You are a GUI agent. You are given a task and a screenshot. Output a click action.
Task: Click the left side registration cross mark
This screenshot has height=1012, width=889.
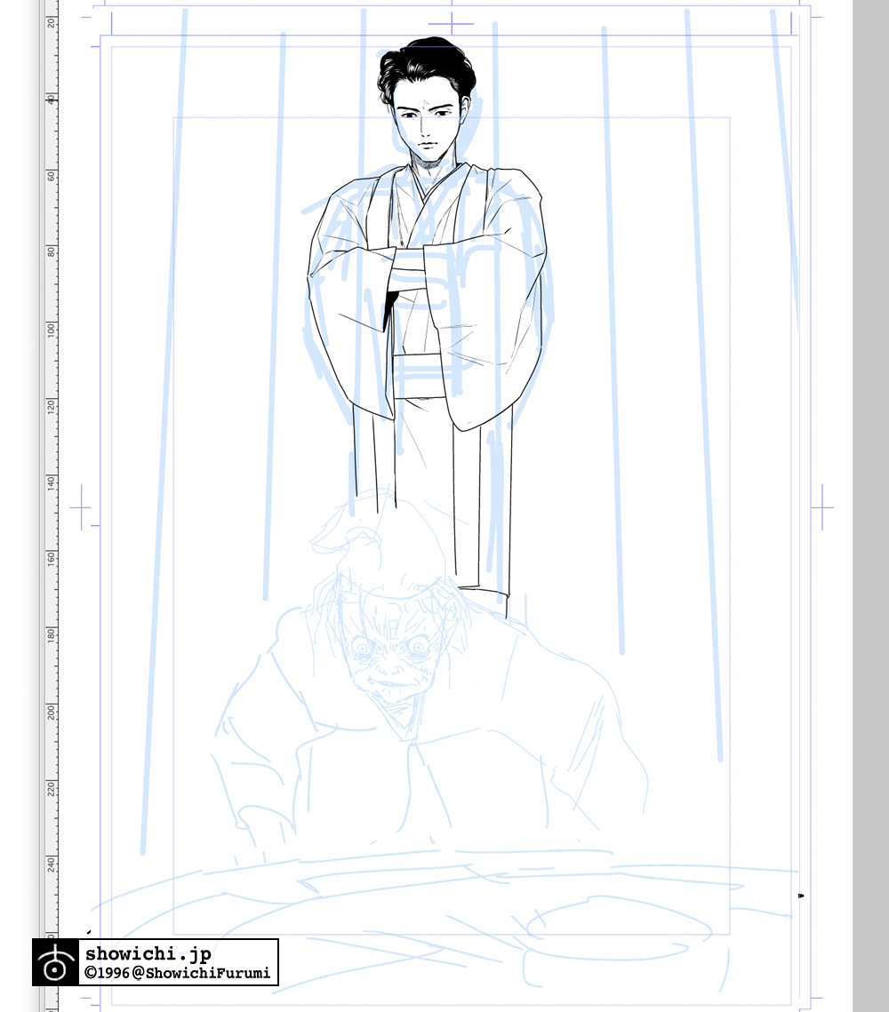click(x=82, y=508)
